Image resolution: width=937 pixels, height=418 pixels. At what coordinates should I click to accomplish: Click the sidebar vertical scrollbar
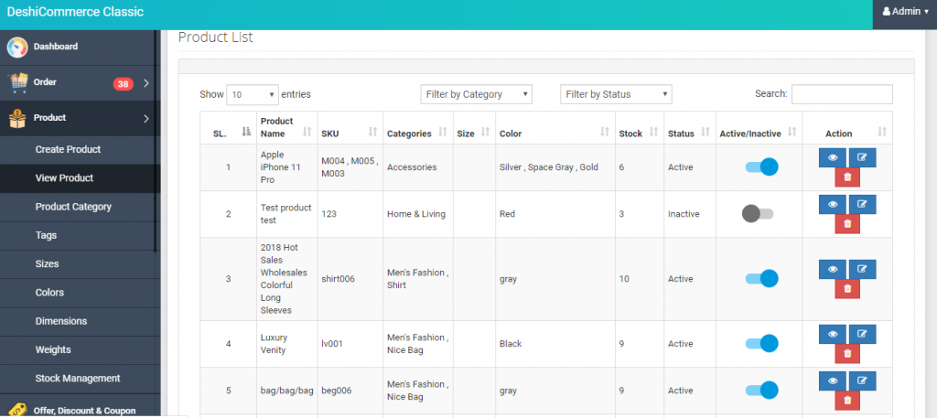156,140
